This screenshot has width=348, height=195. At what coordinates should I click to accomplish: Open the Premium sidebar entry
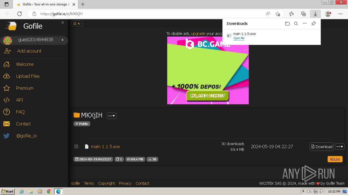click(24, 88)
